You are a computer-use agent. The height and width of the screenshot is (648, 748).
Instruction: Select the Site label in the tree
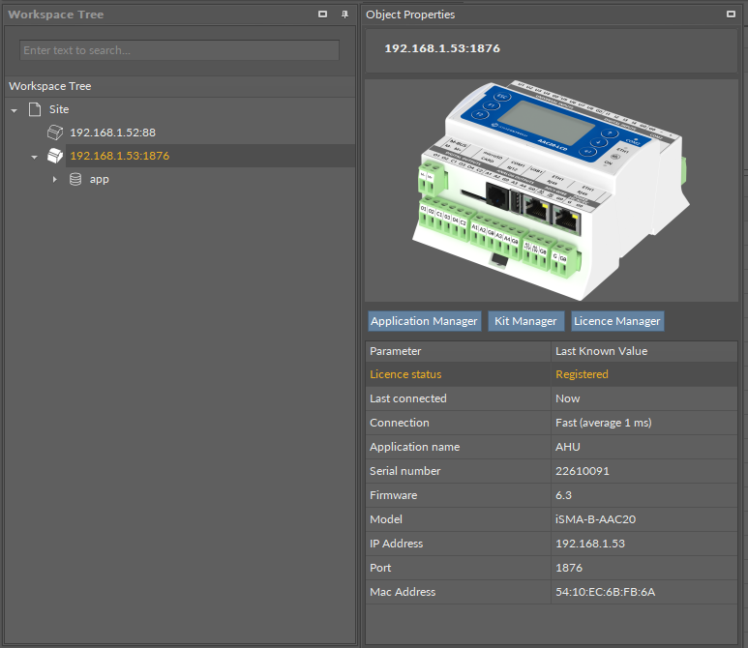(x=59, y=109)
